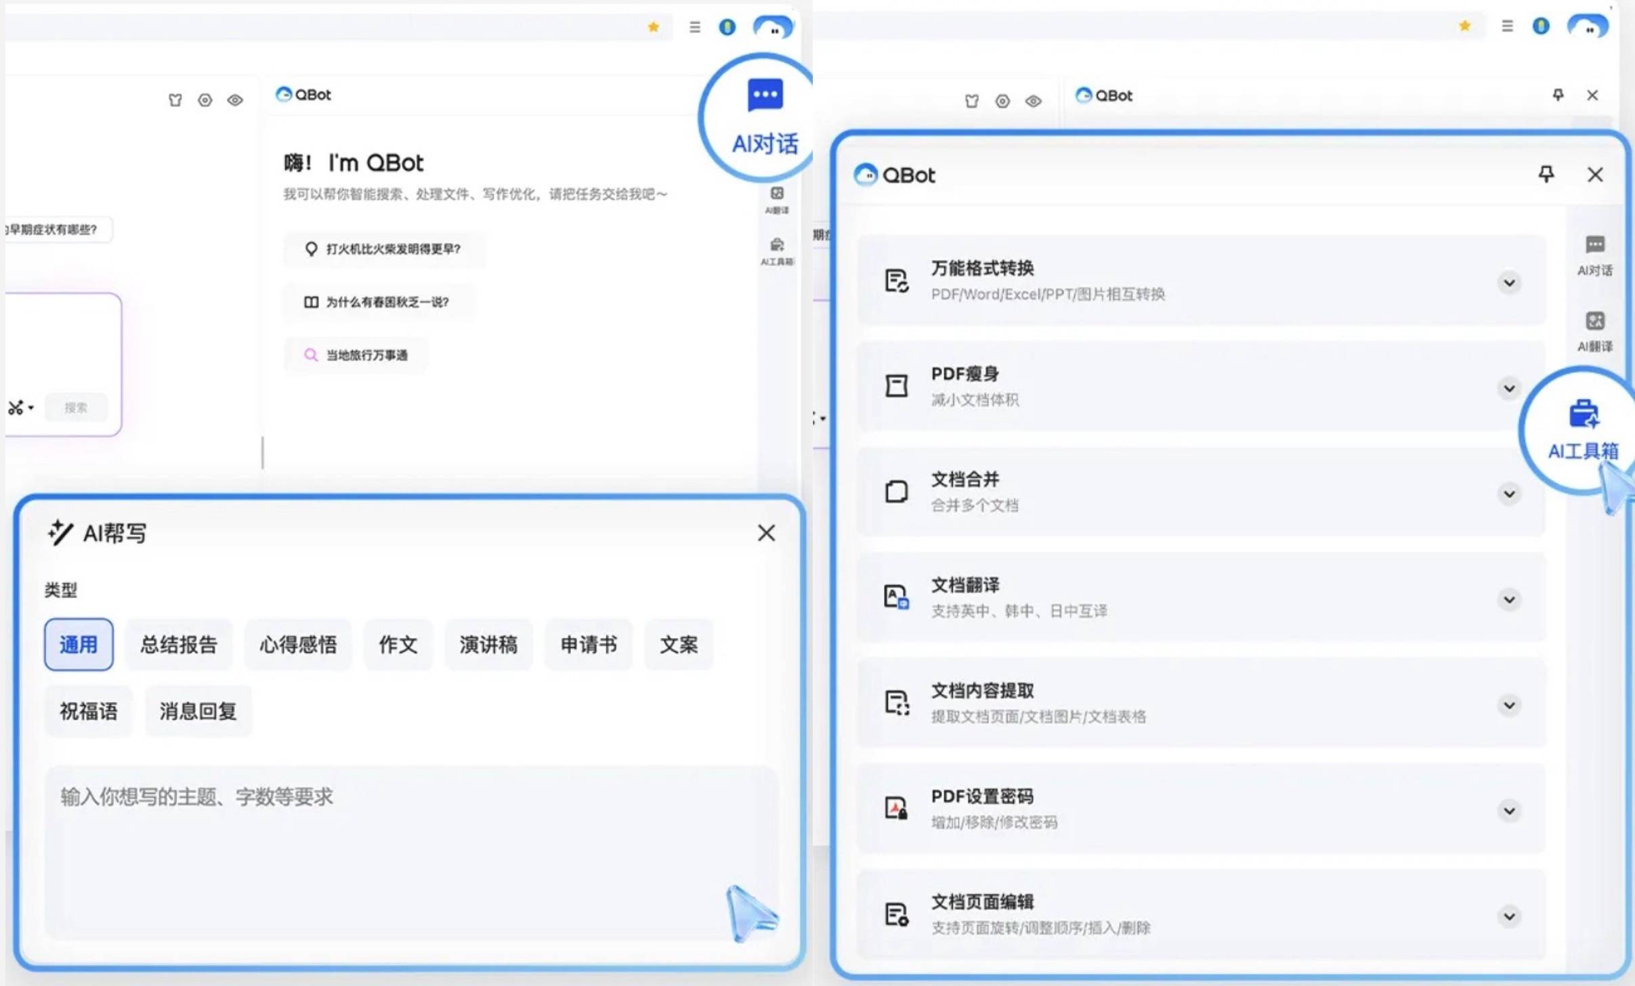Select the 演讲稿 writing type
Viewport: 1635px width, 986px height.
[x=488, y=644]
